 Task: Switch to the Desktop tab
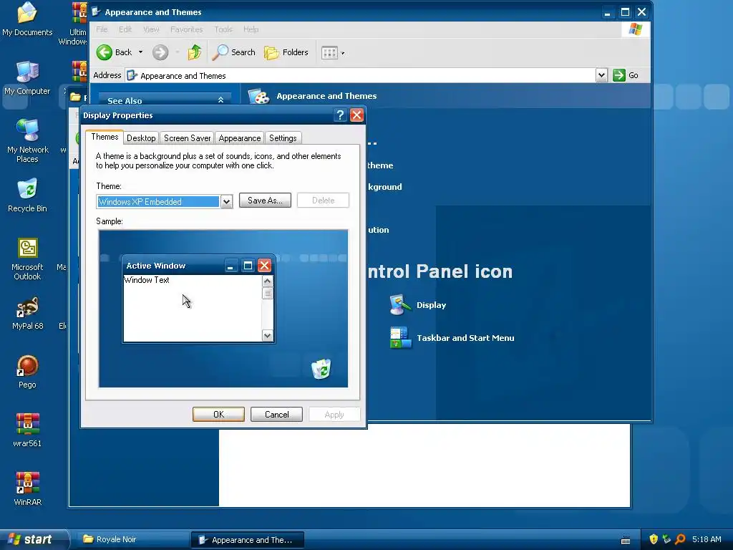[141, 138]
